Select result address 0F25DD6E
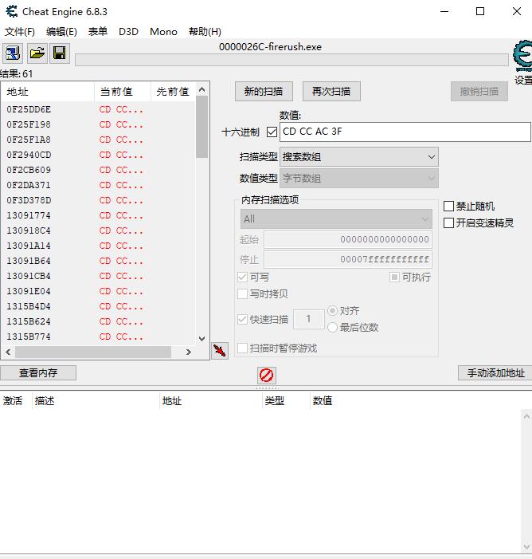532x559 pixels. pos(29,109)
